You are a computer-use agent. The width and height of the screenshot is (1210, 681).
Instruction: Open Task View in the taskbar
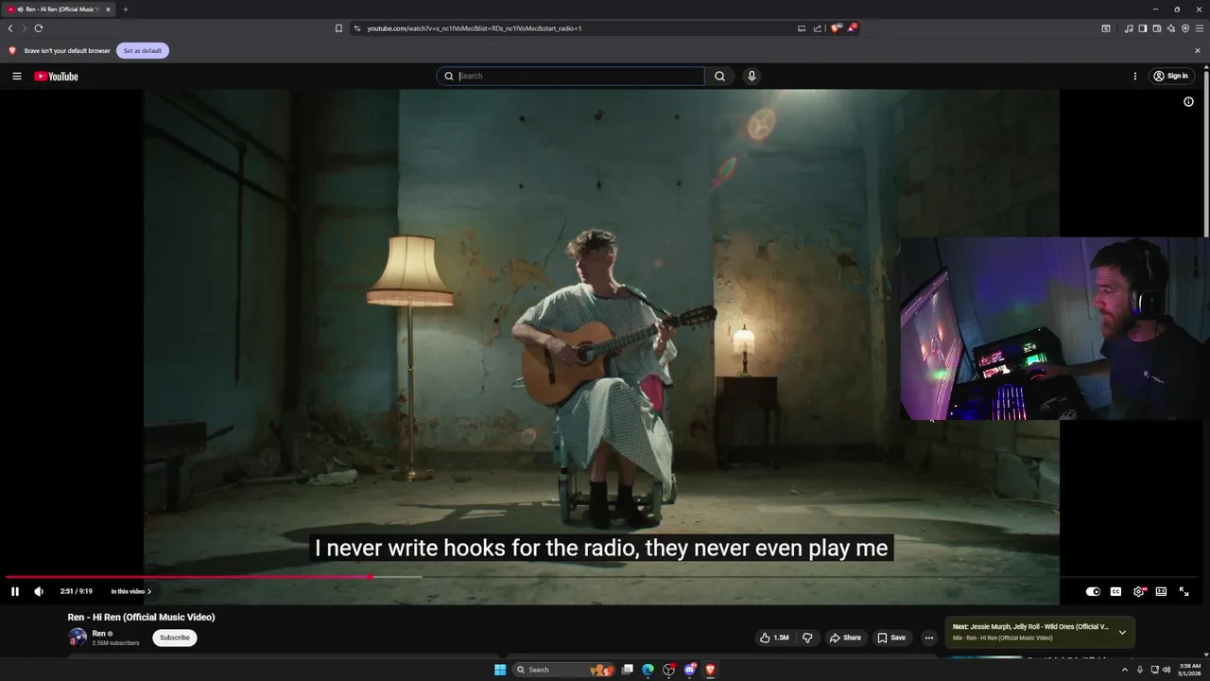(627, 670)
